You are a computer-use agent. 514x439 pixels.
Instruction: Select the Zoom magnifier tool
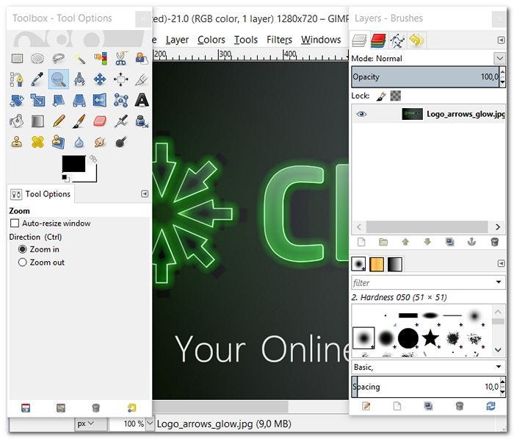(58, 79)
